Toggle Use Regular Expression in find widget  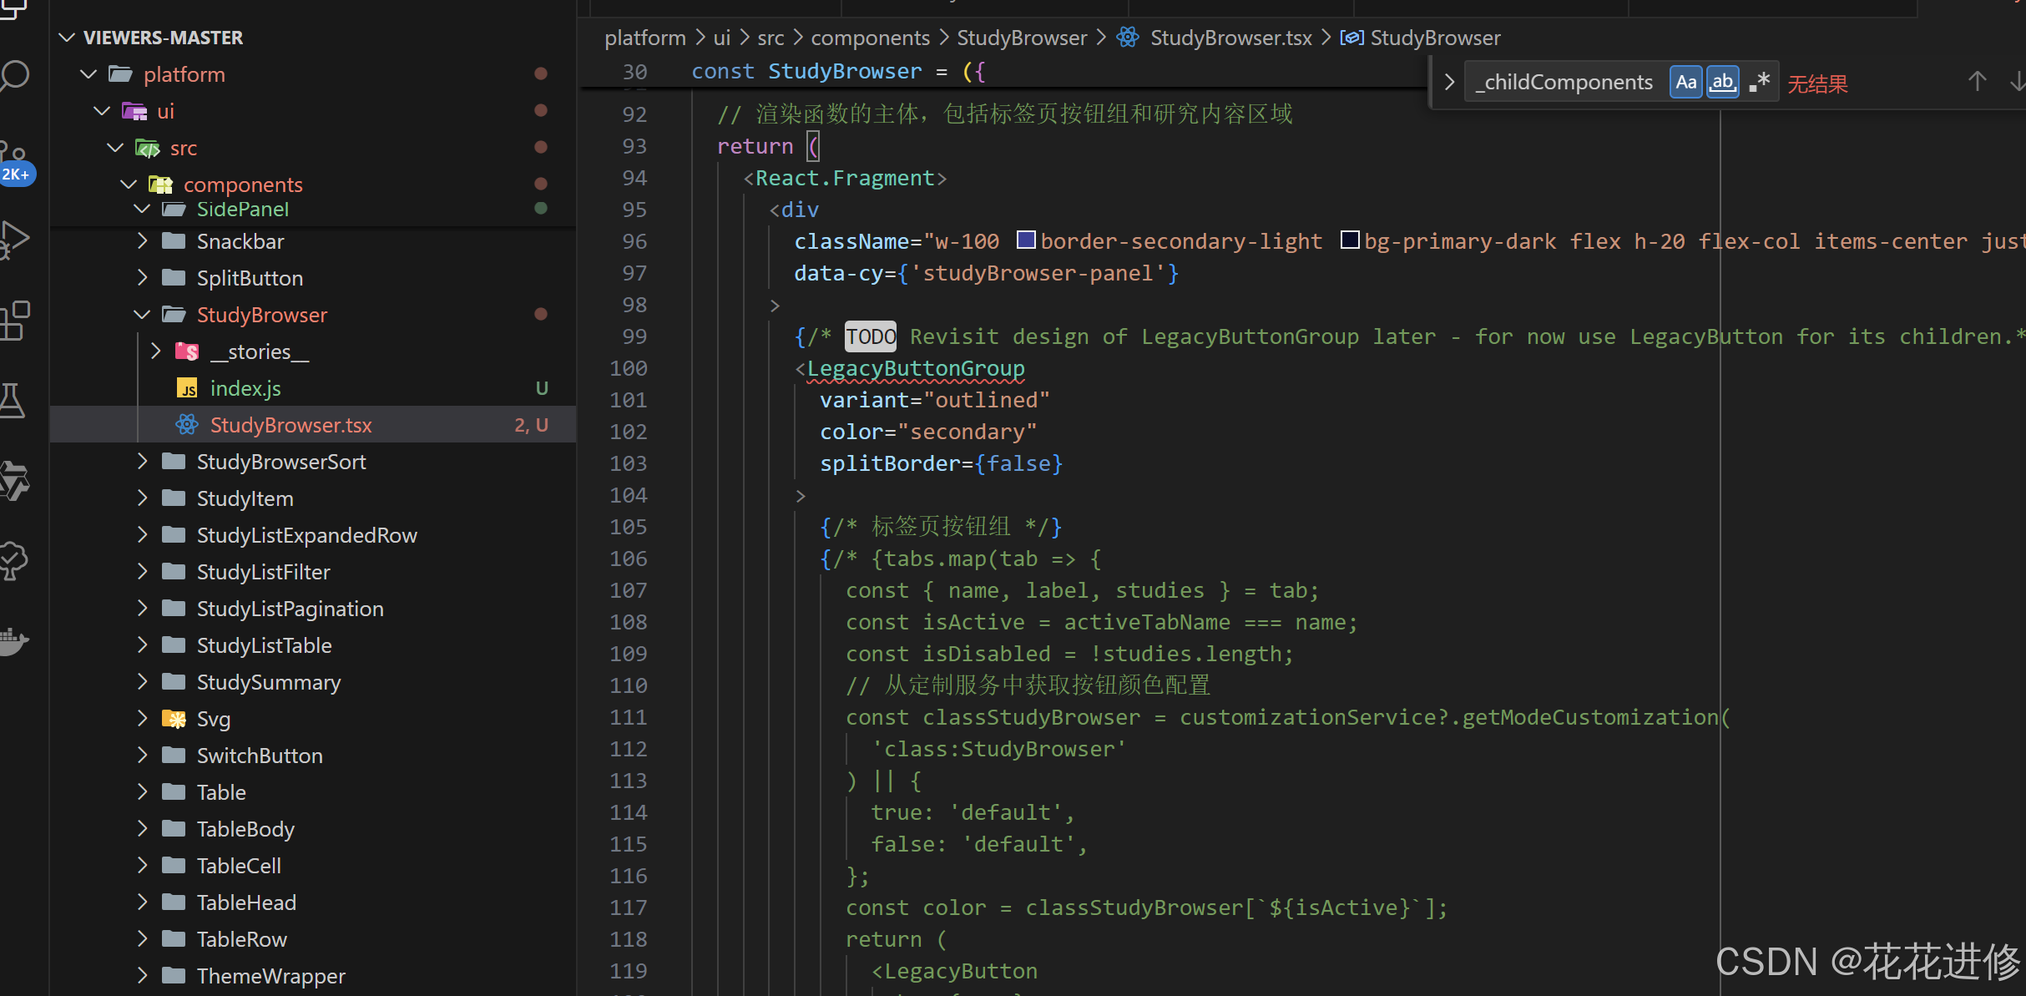click(x=1759, y=82)
